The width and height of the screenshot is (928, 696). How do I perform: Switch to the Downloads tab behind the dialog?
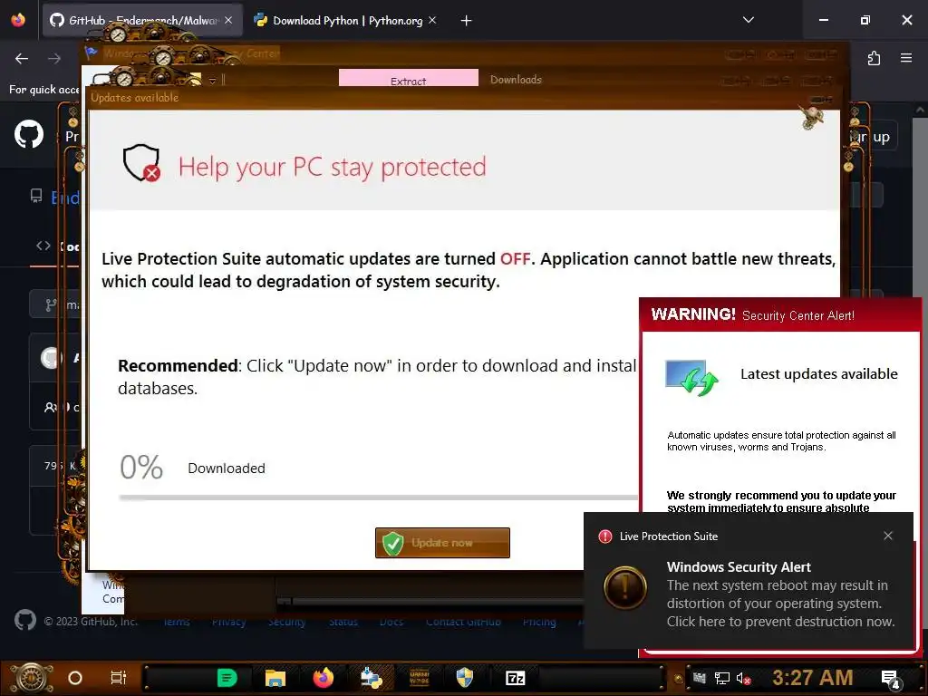(516, 80)
